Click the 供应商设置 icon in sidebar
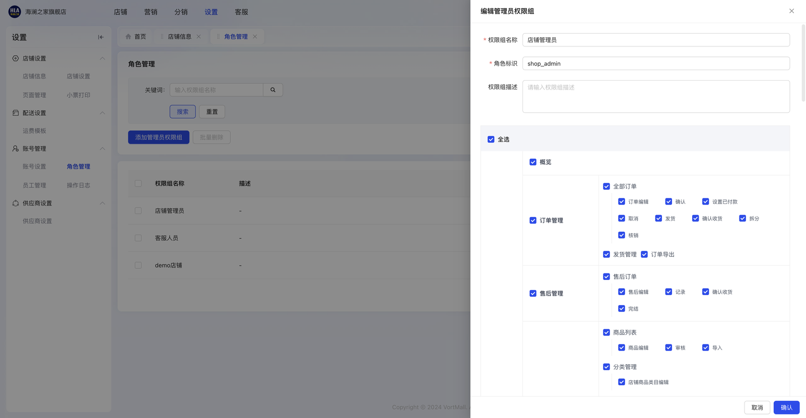This screenshot has height=418, width=806. tap(16, 203)
